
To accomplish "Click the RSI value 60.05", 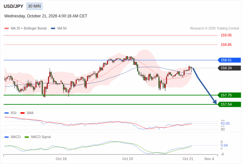I will [x=225, y=123].
